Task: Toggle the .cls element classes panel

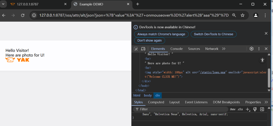Action: (240, 109)
